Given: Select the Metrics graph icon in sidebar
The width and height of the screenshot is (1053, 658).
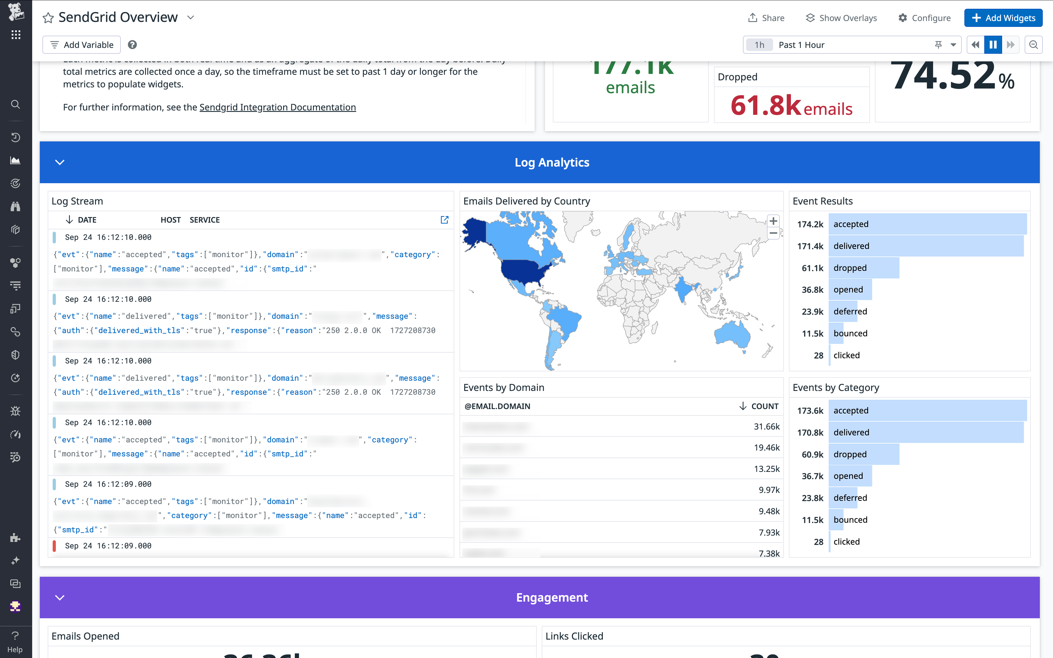Looking at the screenshot, I should pos(16,160).
